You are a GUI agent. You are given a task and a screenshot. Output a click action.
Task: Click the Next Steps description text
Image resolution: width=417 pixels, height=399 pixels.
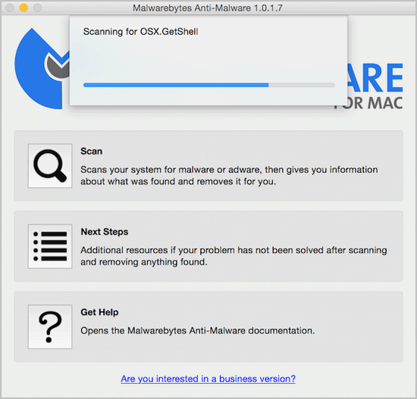tap(234, 256)
